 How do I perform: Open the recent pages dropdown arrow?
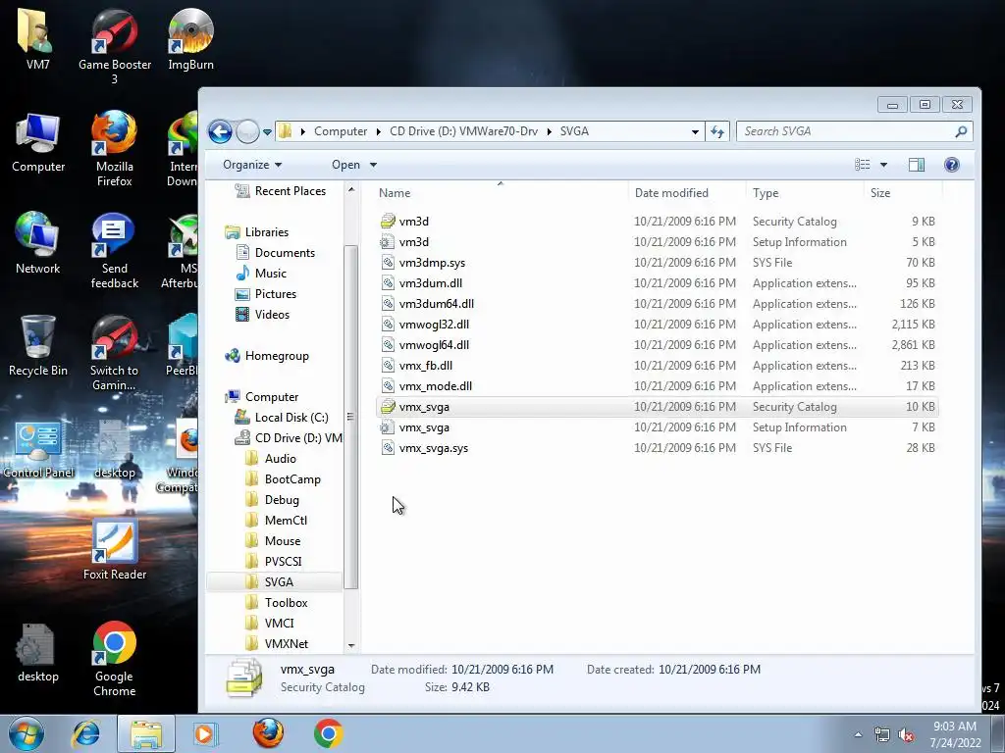coord(267,132)
